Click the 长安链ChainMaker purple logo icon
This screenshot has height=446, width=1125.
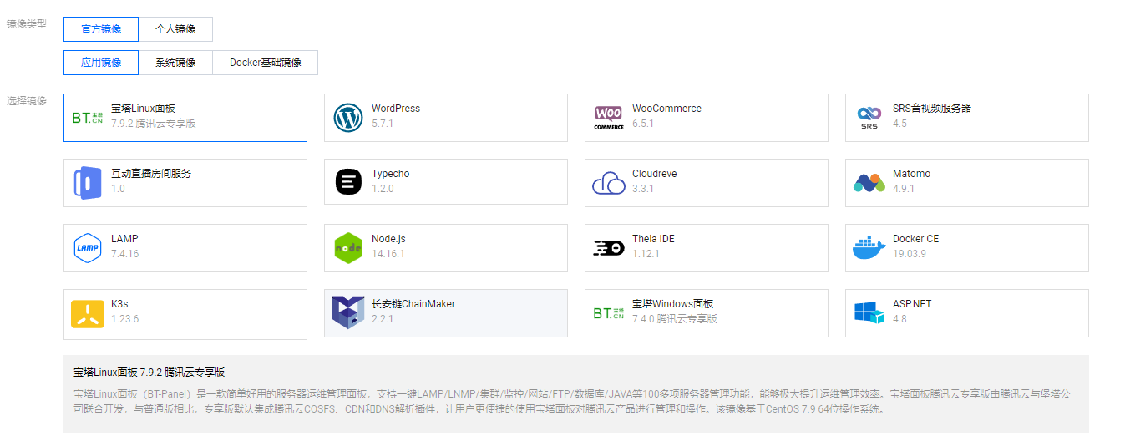coord(348,313)
